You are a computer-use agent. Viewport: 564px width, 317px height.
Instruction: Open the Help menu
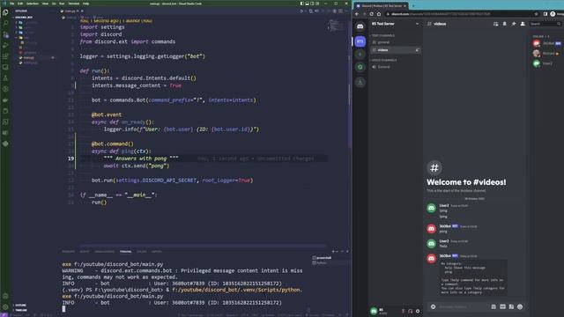[86, 4]
